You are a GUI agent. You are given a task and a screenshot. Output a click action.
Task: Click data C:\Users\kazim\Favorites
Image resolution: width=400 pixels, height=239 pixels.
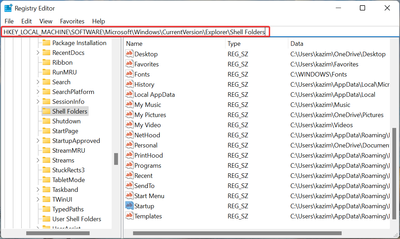pyautogui.click(x=324, y=64)
